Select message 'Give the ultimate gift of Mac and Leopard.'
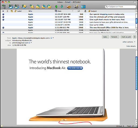 [68, 17]
